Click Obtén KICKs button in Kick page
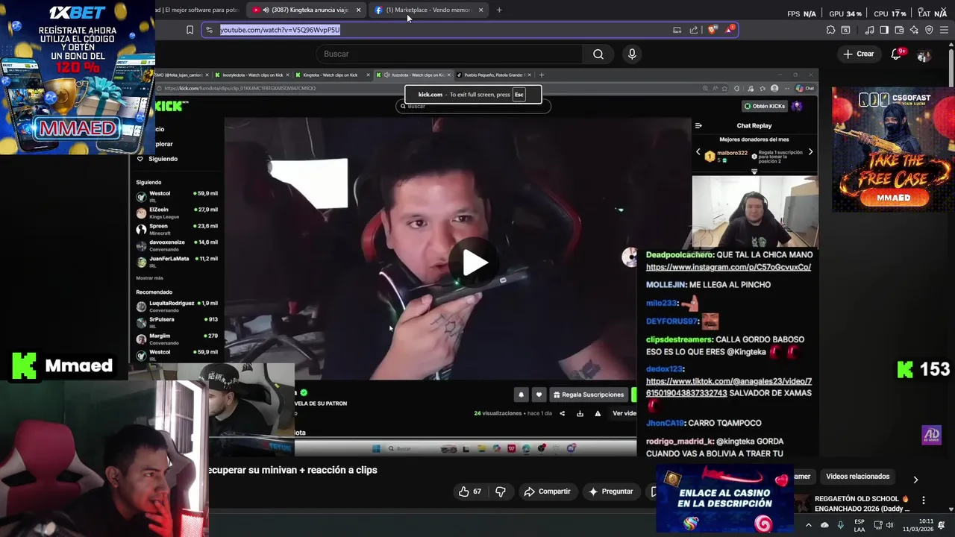The height and width of the screenshot is (537, 955). click(x=764, y=106)
